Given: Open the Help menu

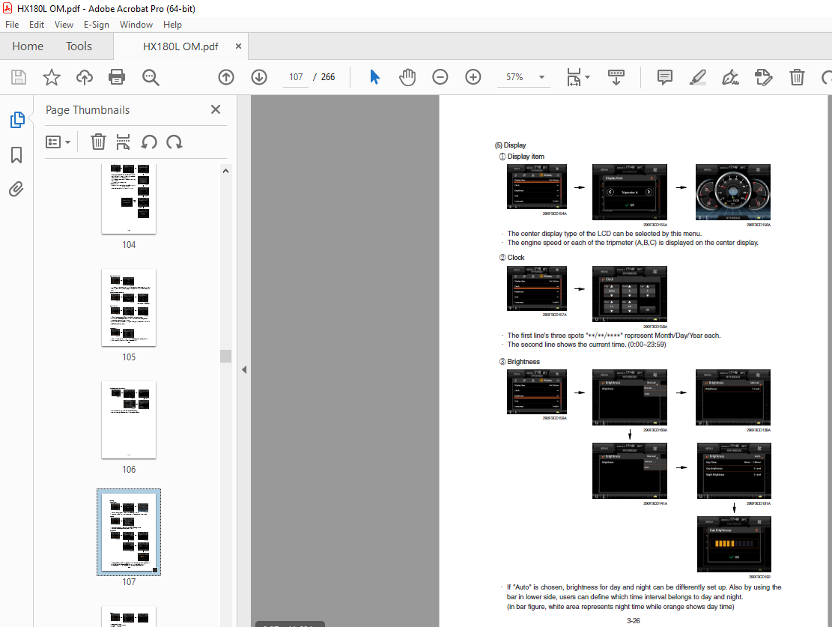Looking at the screenshot, I should click(x=172, y=25).
